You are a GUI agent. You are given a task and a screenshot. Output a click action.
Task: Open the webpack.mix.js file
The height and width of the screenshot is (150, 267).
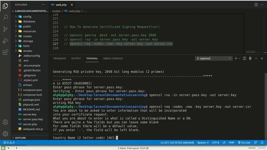pos(33,129)
